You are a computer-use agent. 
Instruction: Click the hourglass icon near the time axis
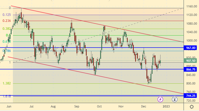(175, 99)
